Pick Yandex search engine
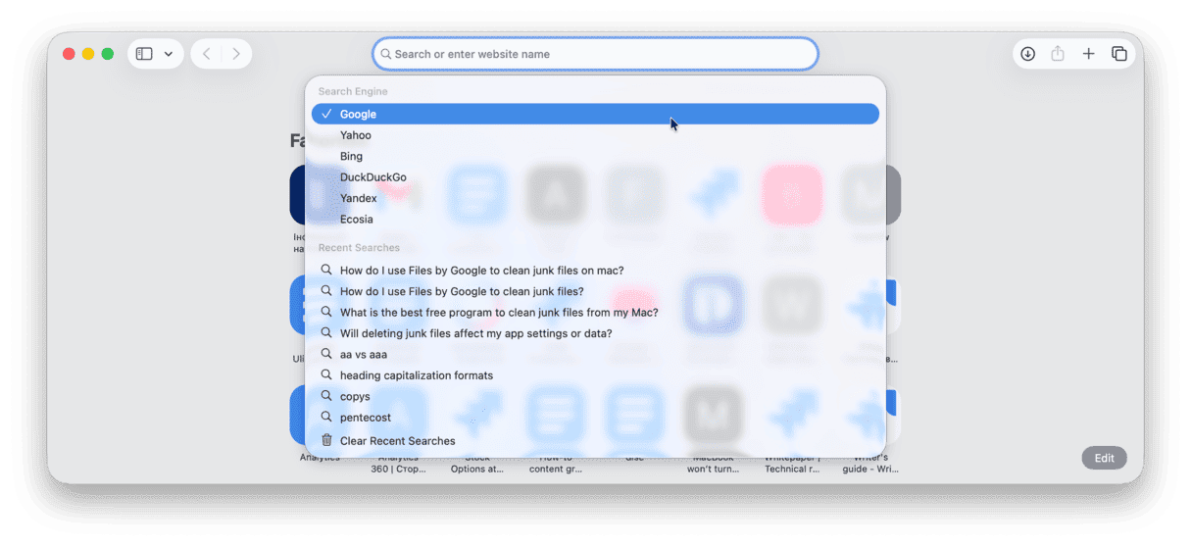This screenshot has height=546, width=1191. [x=595, y=198]
